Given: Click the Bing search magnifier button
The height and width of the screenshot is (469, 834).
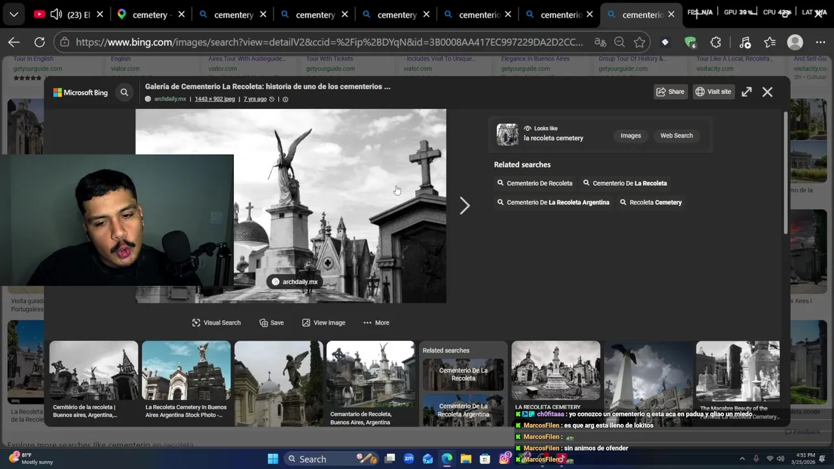Looking at the screenshot, I should [124, 92].
